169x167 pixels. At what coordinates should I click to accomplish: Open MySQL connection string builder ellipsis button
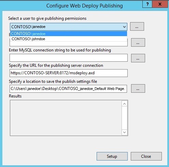138,58
